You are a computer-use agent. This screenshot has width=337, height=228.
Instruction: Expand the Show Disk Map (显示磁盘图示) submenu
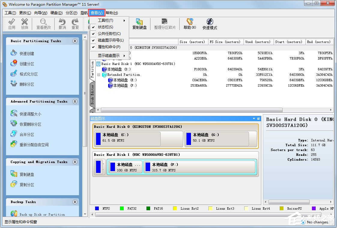click(109, 56)
